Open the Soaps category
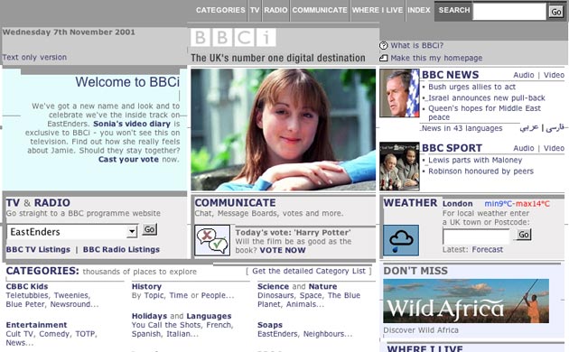Image resolution: width=569 pixels, height=352 pixels. click(x=270, y=325)
